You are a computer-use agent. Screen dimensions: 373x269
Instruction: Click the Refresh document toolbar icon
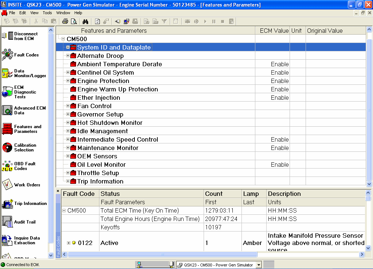[97, 21]
